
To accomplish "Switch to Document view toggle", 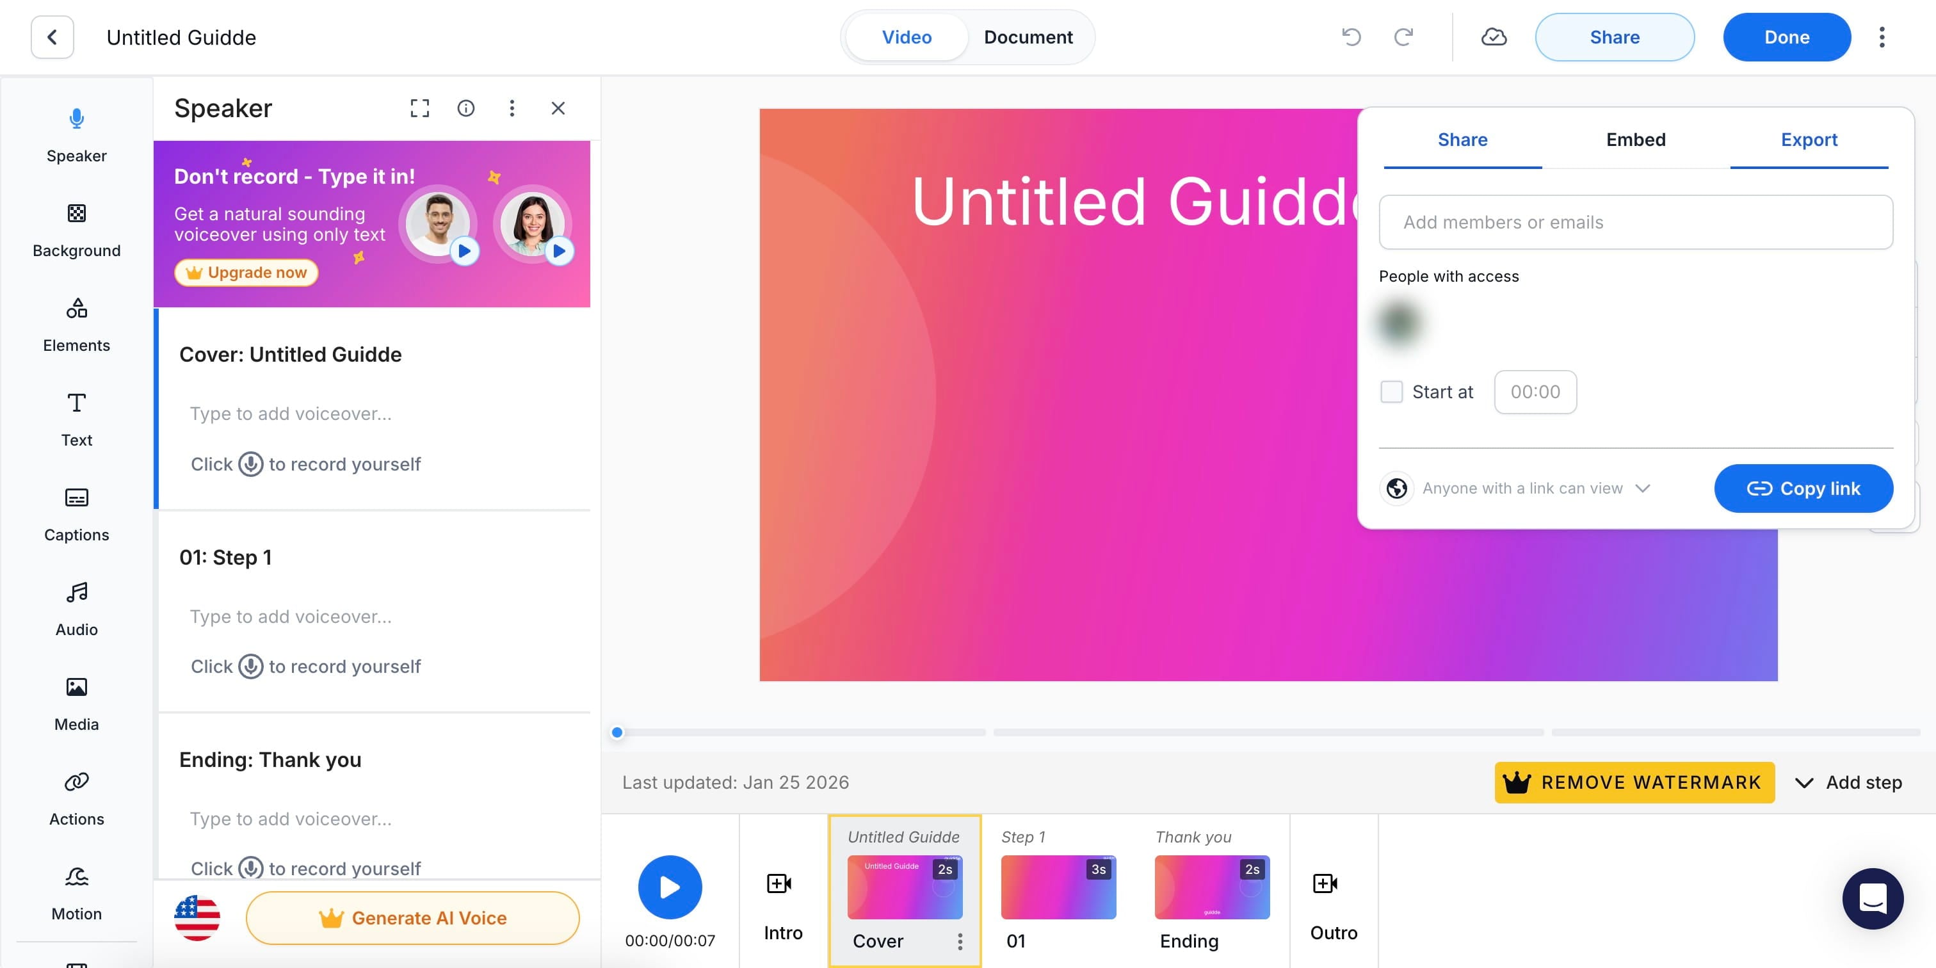I will pos(1028,37).
